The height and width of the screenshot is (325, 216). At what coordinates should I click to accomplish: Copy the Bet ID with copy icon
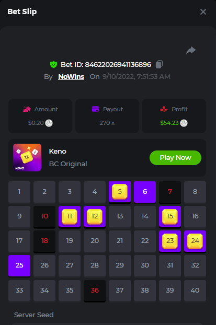click(x=159, y=64)
